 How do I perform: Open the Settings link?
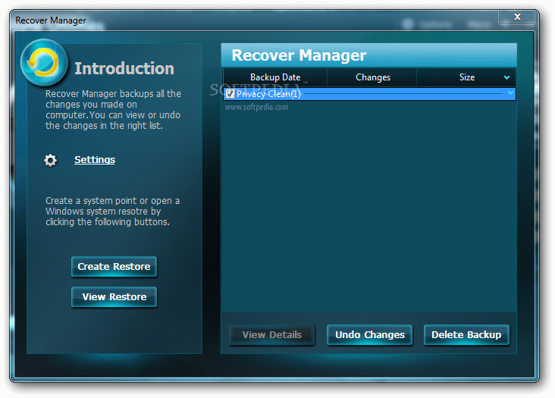coord(95,159)
